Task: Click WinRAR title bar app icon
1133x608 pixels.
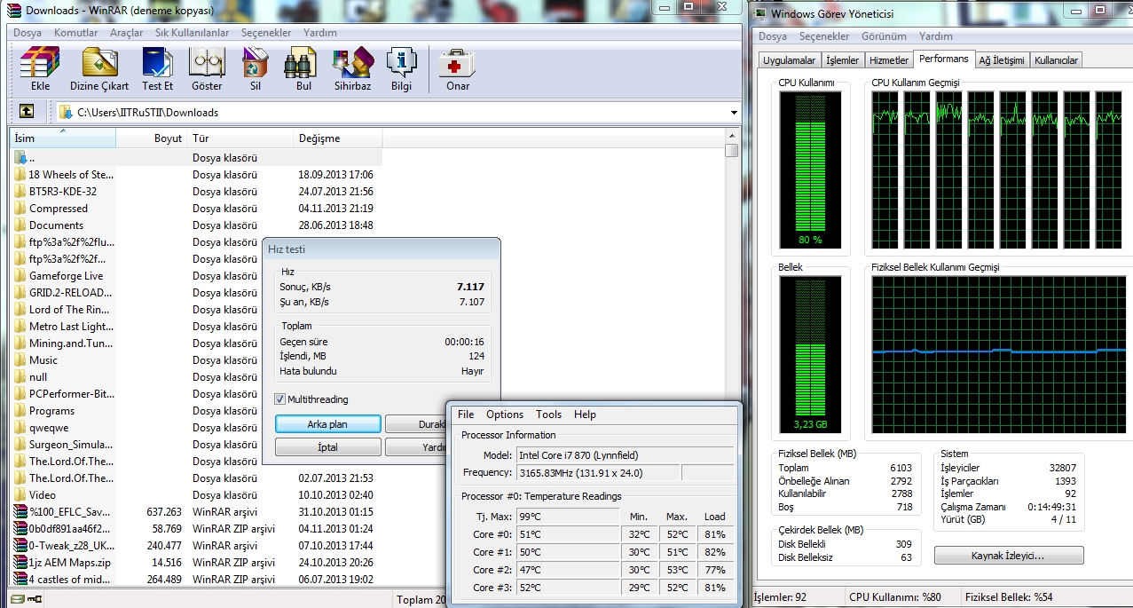Action: click(x=13, y=11)
